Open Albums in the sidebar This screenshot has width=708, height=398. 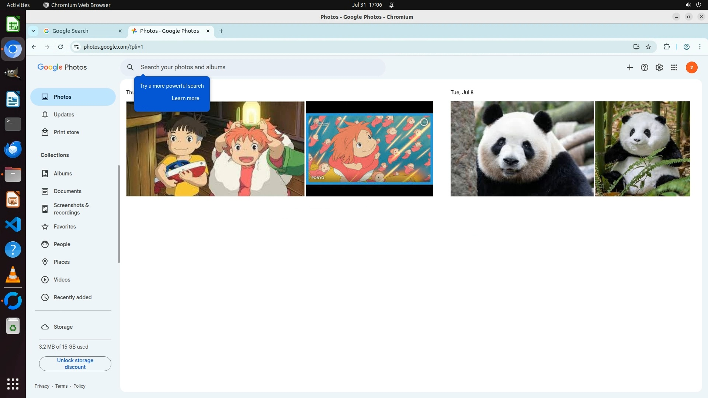tap(63, 174)
